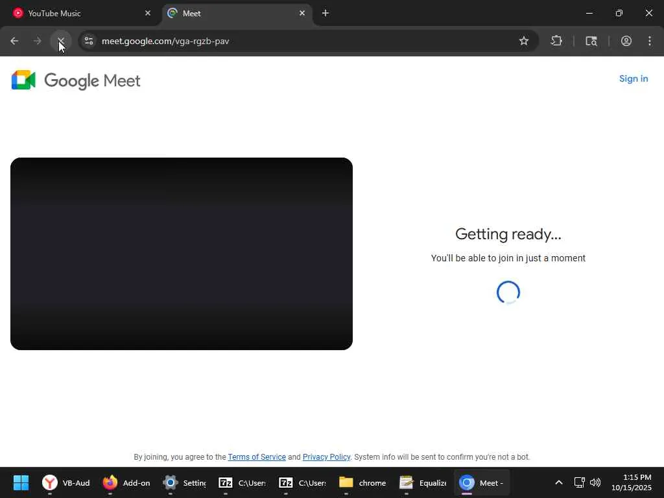Screen dimensions: 664x498
Task: Close the Meet tab
Action: point(302,13)
